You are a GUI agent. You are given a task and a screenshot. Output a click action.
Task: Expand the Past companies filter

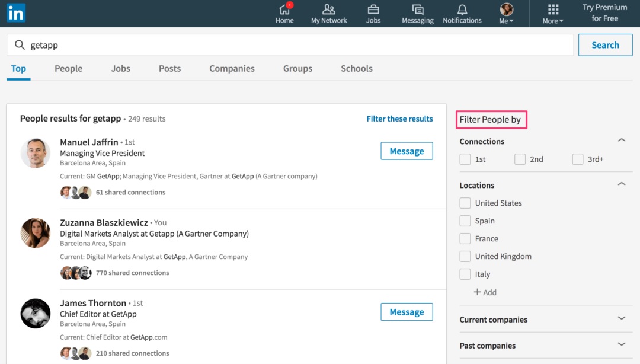(x=622, y=344)
